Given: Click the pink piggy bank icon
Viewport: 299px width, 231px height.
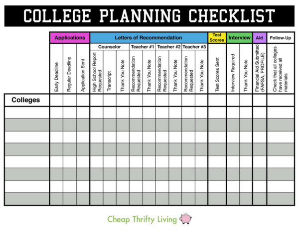Looking at the screenshot, I should (185, 219).
